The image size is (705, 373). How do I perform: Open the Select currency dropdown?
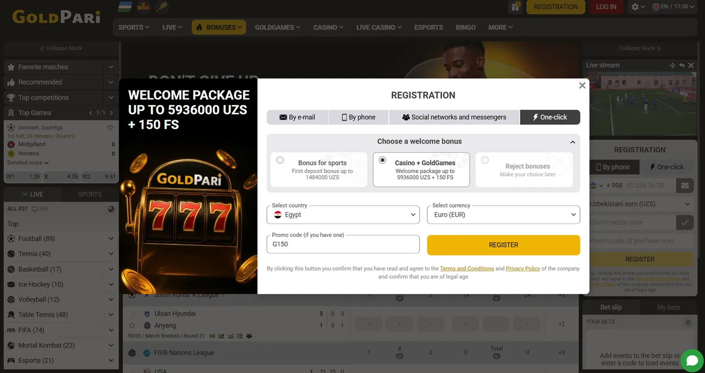504,215
